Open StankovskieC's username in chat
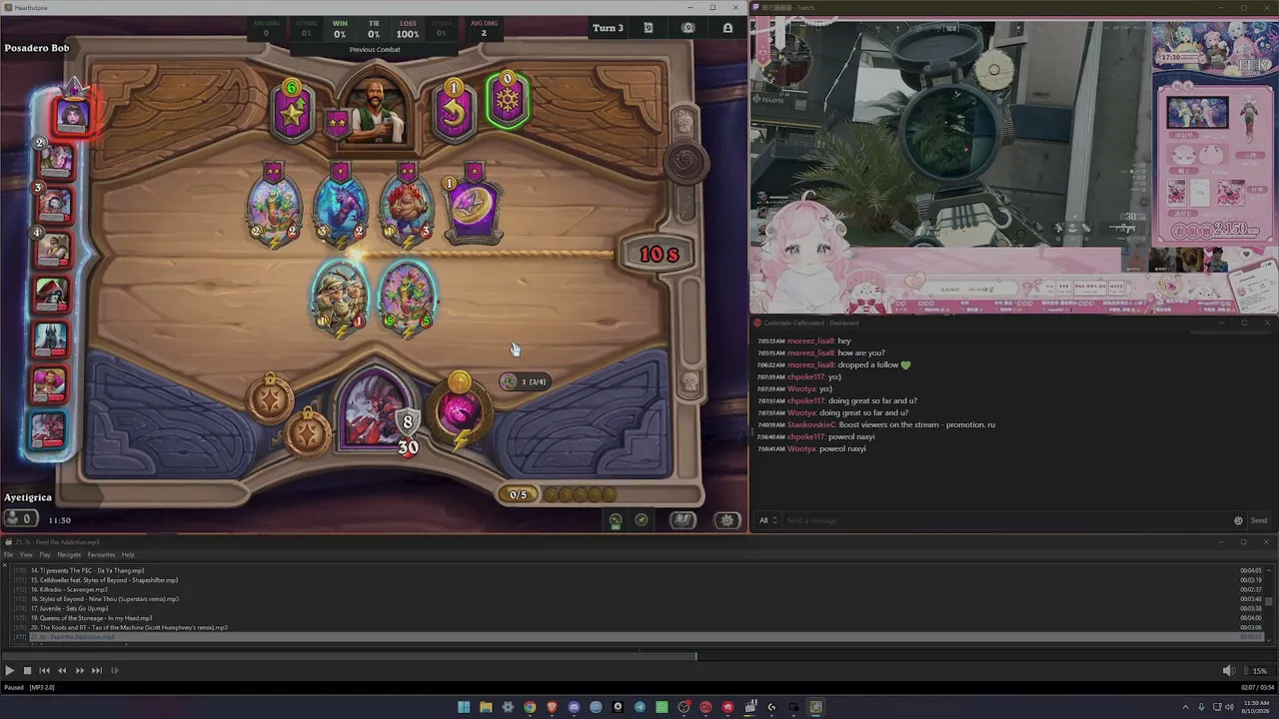 810,425
